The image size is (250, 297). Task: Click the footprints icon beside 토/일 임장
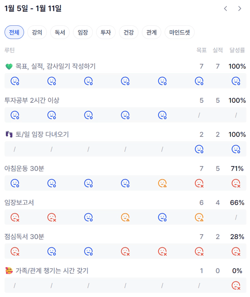pos(8,135)
